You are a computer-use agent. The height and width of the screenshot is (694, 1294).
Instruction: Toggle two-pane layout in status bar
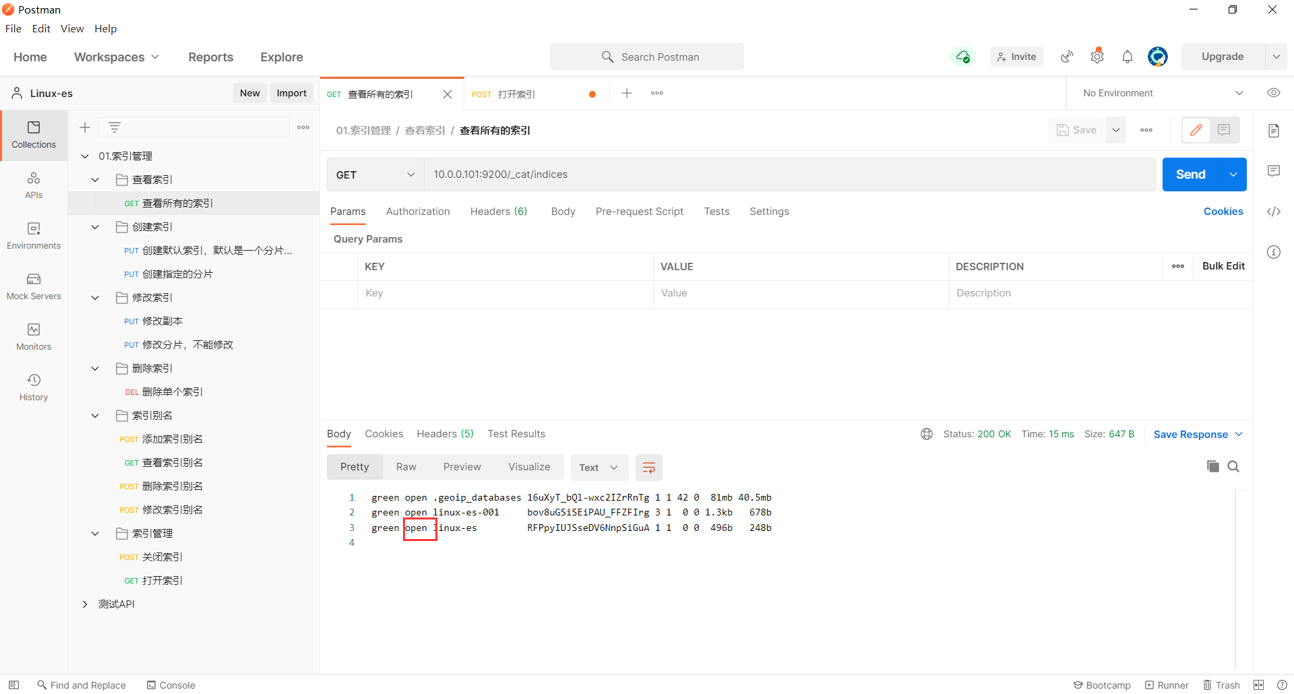point(1259,685)
